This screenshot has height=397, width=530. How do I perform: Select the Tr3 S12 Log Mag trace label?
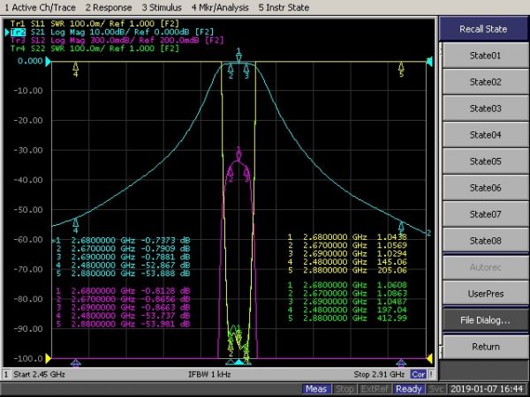117,41
